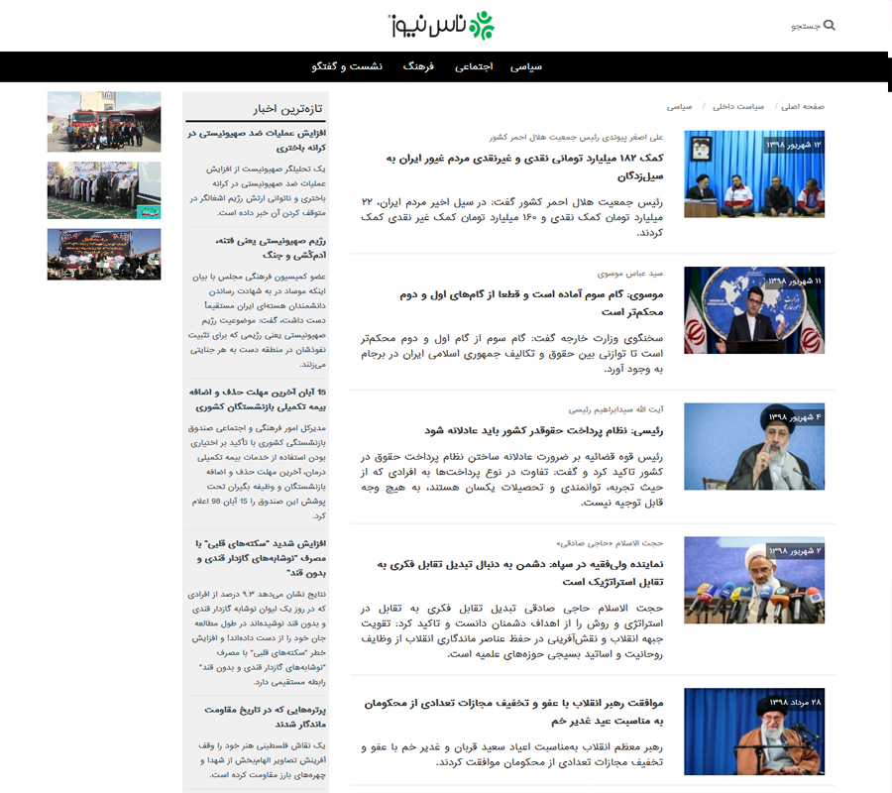The height and width of the screenshot is (793, 892).
Task: Open the سیاسی menu item
Action: click(x=525, y=66)
